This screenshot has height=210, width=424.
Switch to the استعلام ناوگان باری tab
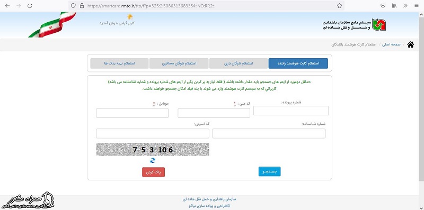(x=238, y=63)
